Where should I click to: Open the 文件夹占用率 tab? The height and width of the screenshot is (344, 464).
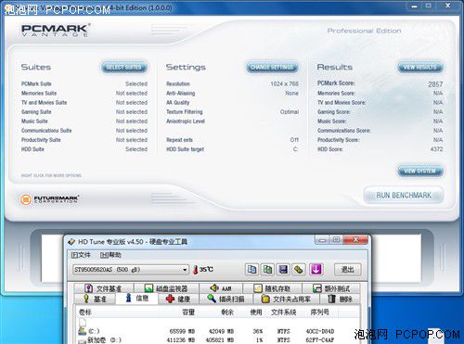click(286, 299)
